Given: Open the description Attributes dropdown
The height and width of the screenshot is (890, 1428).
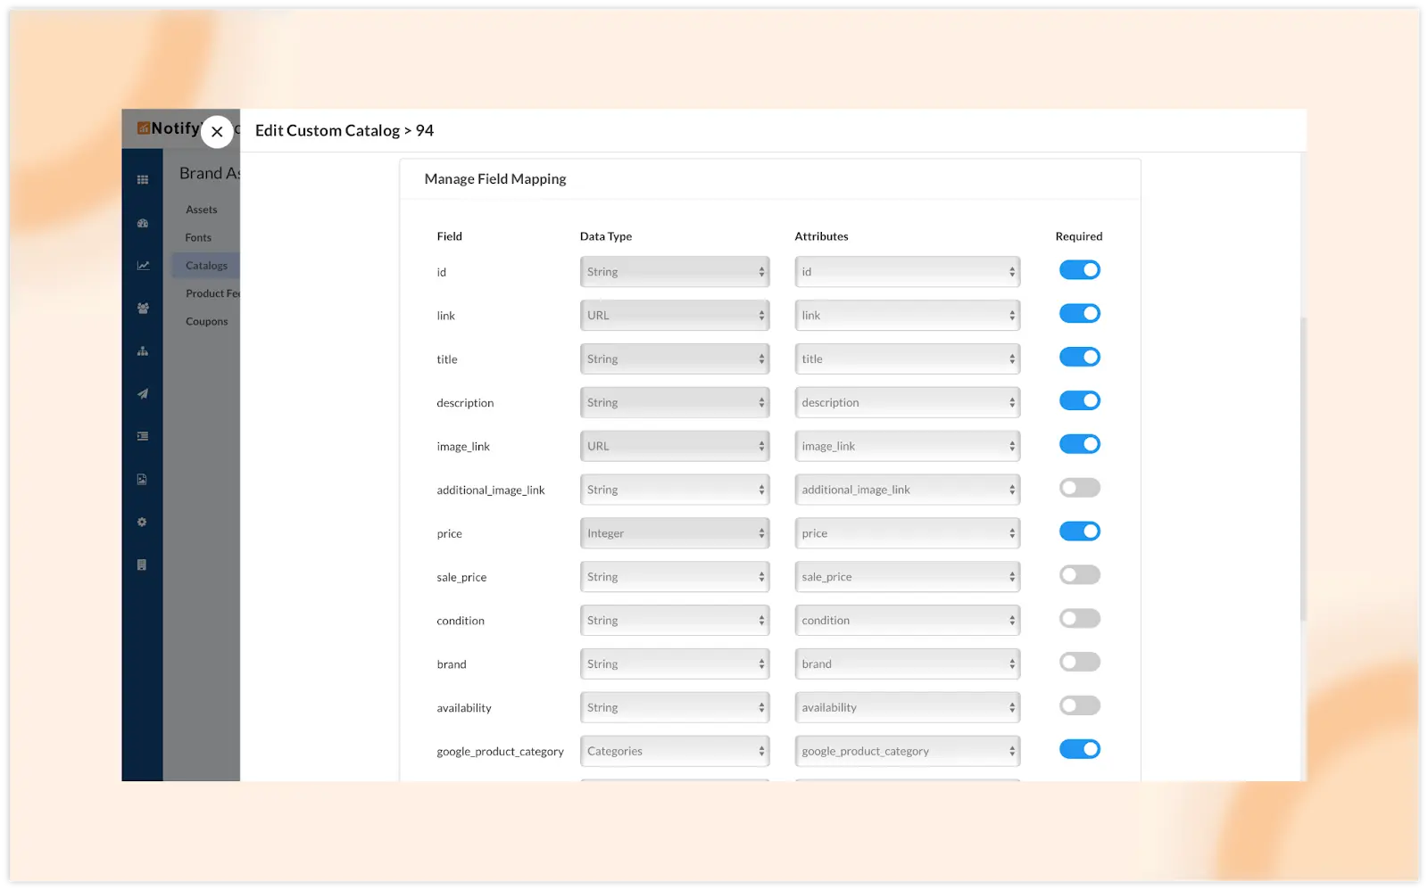Looking at the screenshot, I should coord(907,403).
